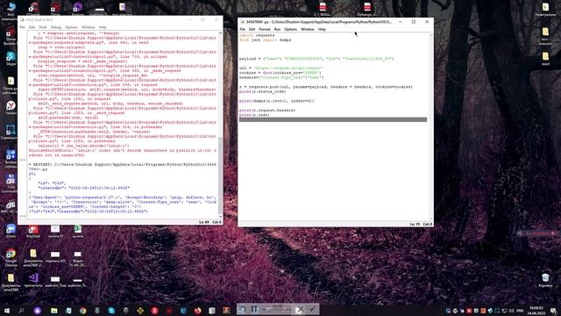This screenshot has height=316, width=561.
Task: Click 'print(r.status_code)' line in editor
Action: click(x=263, y=91)
